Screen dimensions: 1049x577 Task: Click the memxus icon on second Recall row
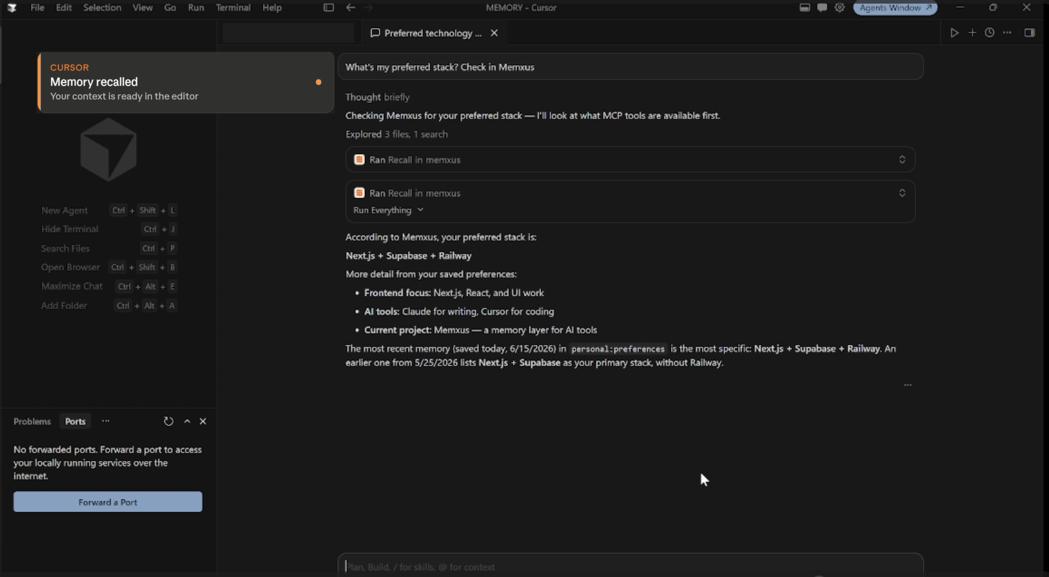359,193
